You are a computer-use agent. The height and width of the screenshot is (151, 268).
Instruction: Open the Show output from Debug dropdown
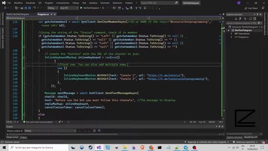[x=50, y=130]
